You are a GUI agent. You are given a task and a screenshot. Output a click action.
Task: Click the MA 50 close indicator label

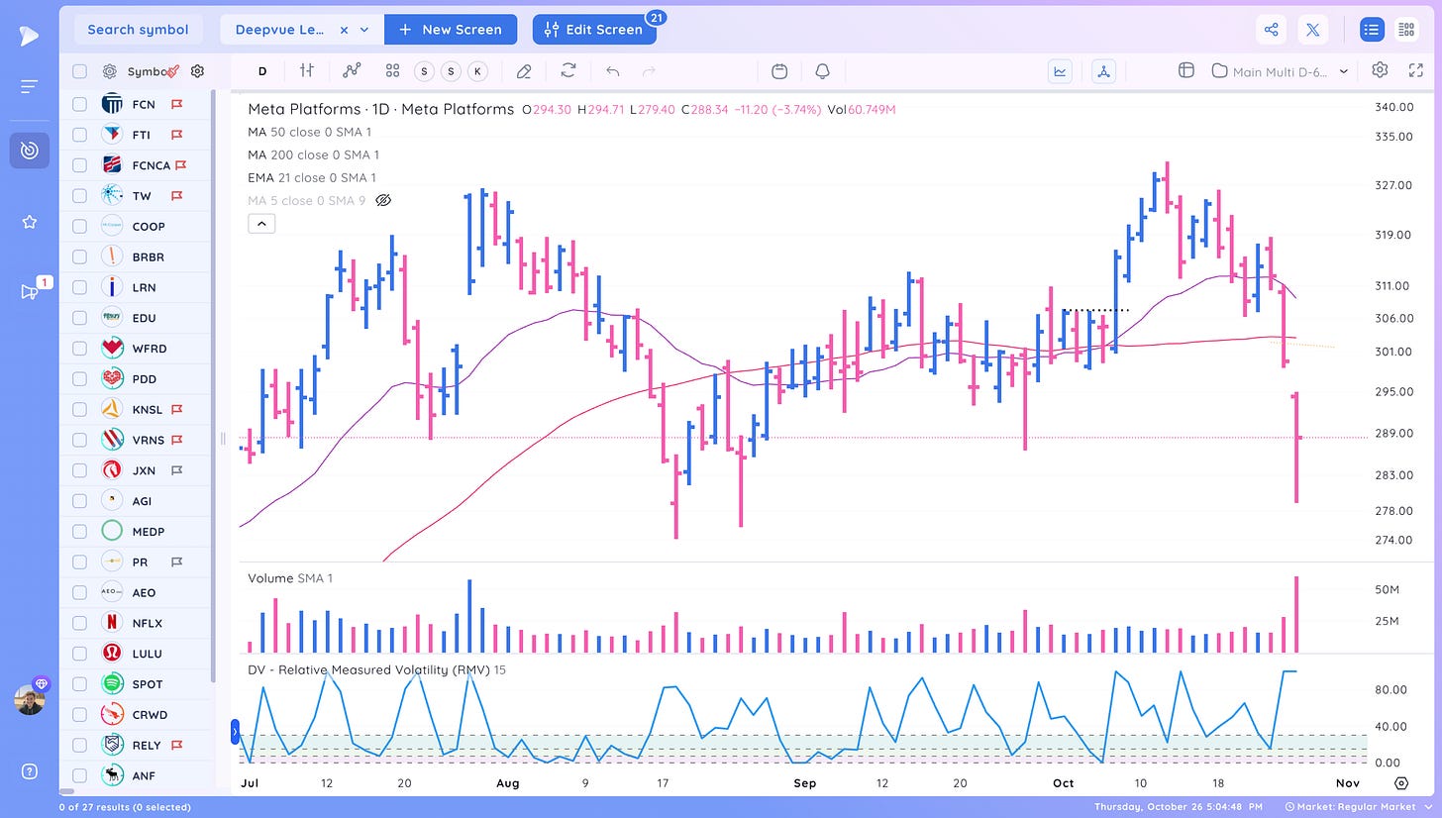[x=309, y=132]
